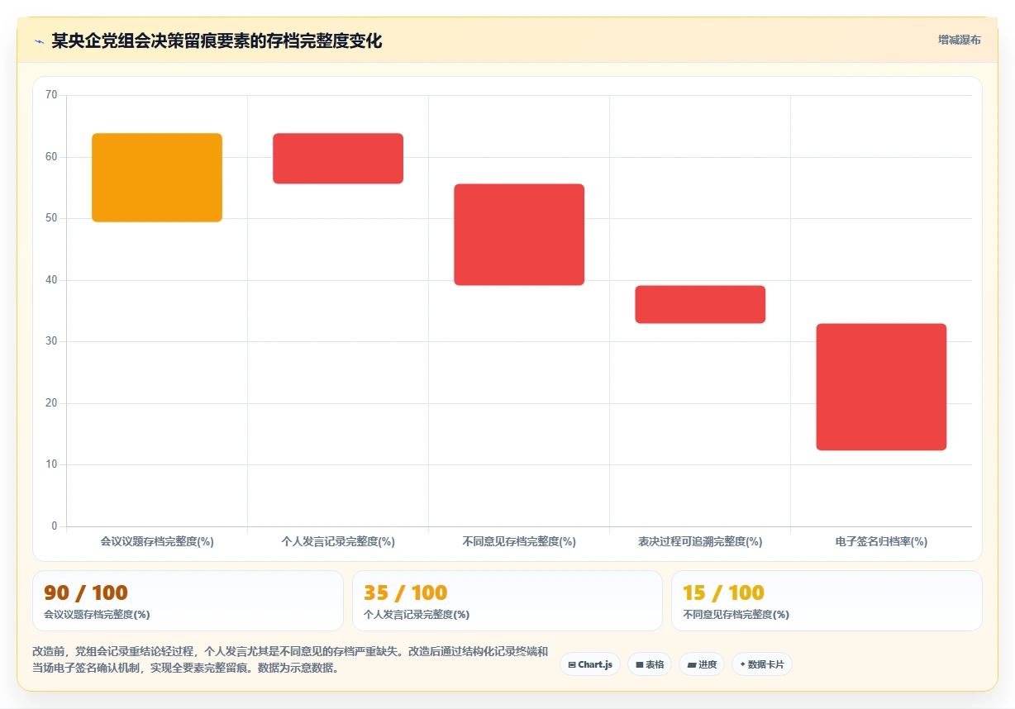This screenshot has height=709, width=1015.
Task: Click x-axis label 个人发言记录完整度(%)
Action: (x=338, y=542)
